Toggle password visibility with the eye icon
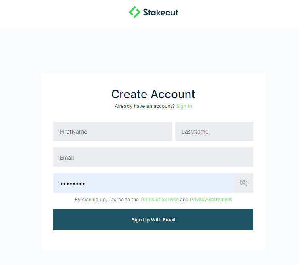This screenshot has width=299, height=265. 243,183
